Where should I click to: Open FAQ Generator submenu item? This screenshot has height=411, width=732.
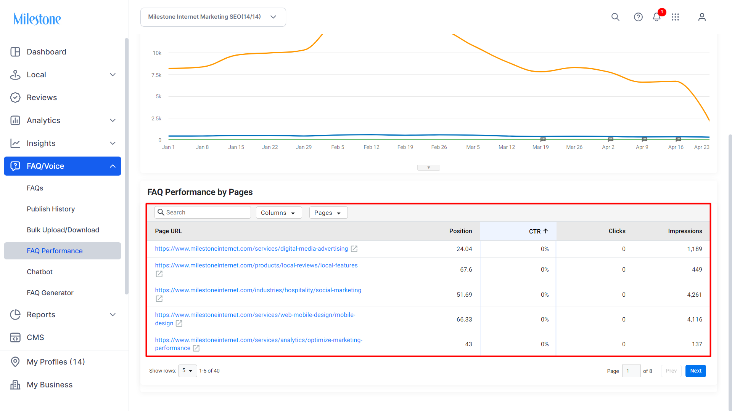pos(50,293)
